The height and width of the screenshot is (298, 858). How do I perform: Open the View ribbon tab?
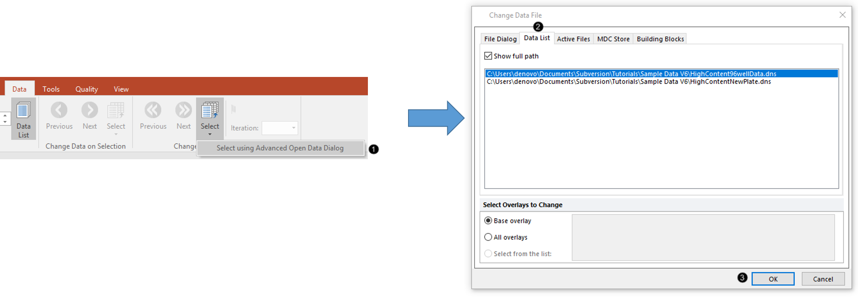121,89
